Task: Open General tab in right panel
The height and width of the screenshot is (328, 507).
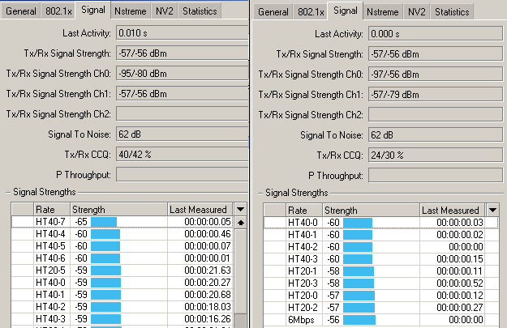Action: tap(273, 12)
